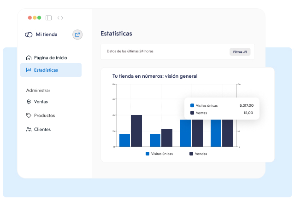Click blue swatch of Visitas únicas in tooltip
The height and width of the screenshot is (207, 295).
(x=192, y=105)
